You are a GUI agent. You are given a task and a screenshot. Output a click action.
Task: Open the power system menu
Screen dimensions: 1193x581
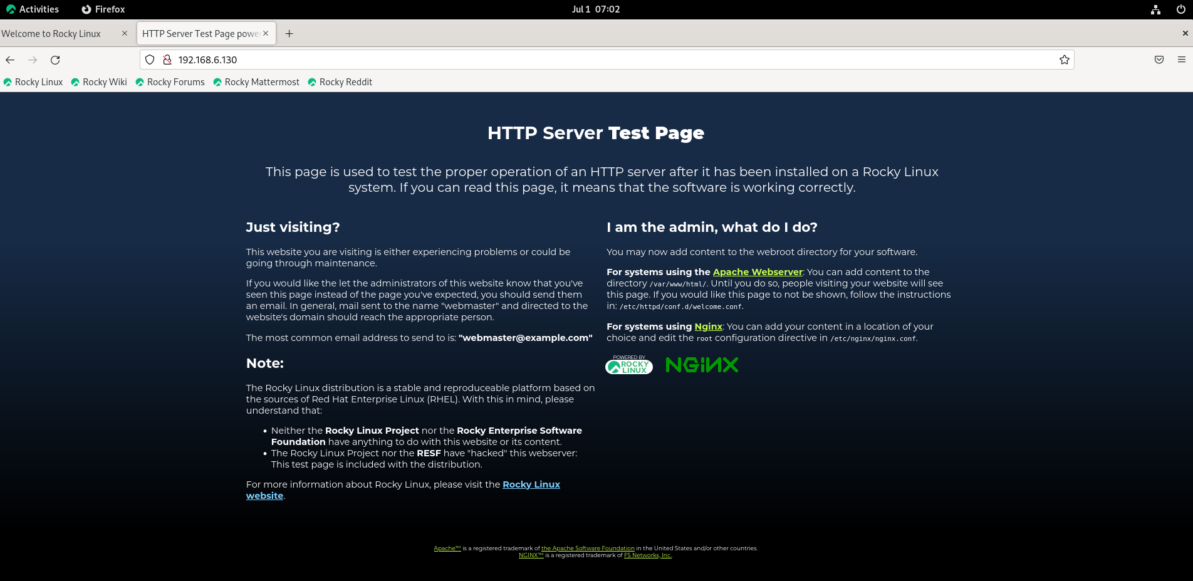coord(1181,9)
